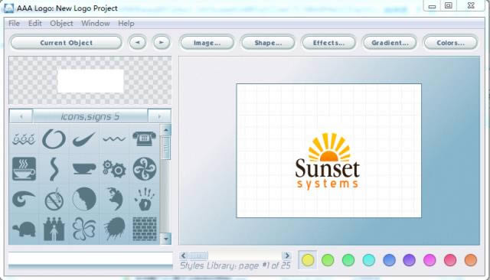
Task: Apply the magenta style swatch
Action: click(x=430, y=259)
